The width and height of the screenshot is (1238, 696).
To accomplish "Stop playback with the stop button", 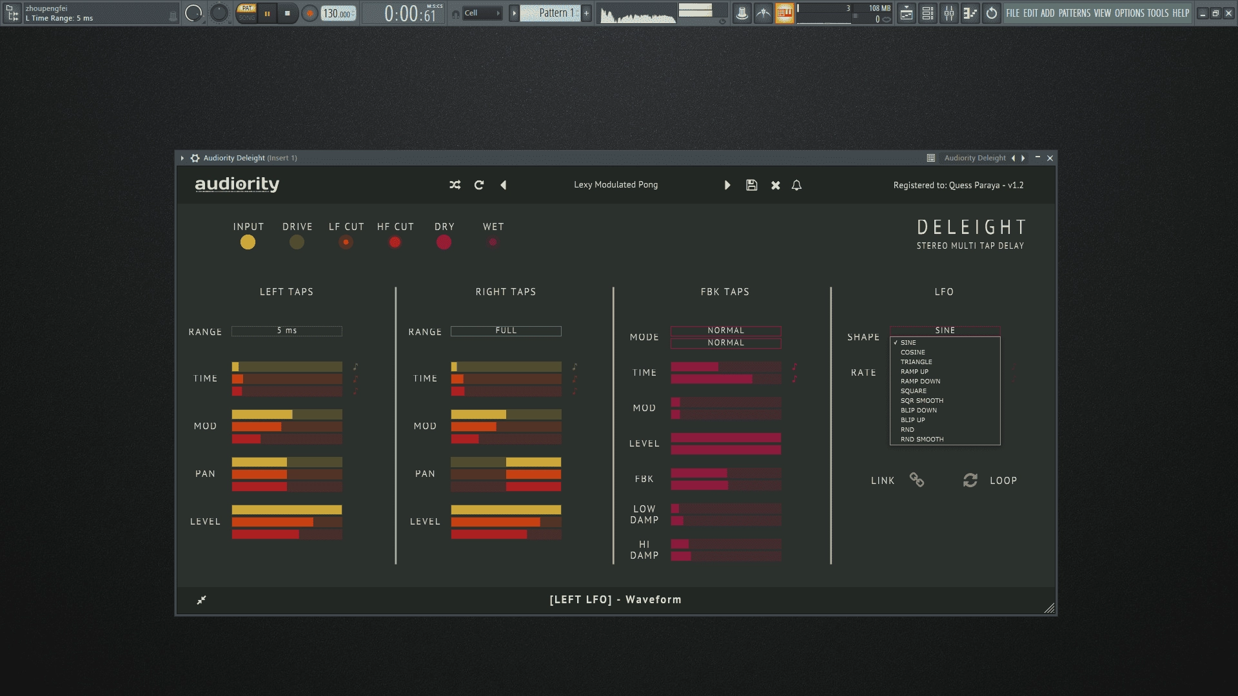I will (288, 13).
